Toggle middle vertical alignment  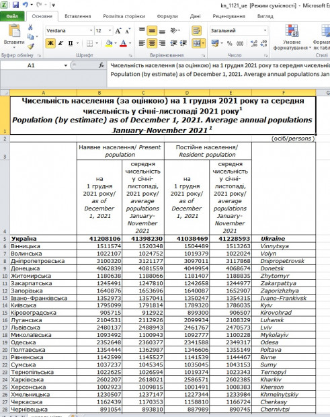click(x=152, y=30)
